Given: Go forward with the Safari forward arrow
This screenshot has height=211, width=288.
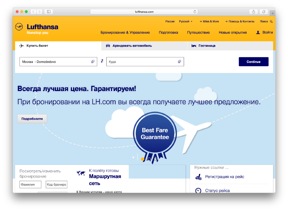Looking at the screenshot, I should click(40, 12).
